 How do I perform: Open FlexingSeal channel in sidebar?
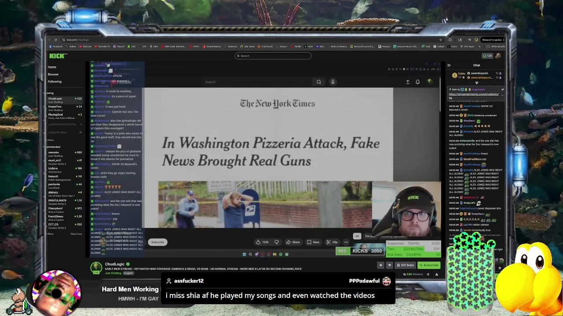65,116
